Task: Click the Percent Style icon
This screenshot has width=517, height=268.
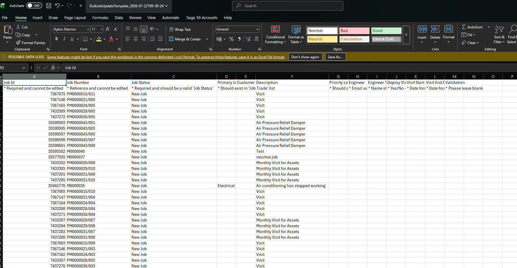Action: (x=231, y=39)
